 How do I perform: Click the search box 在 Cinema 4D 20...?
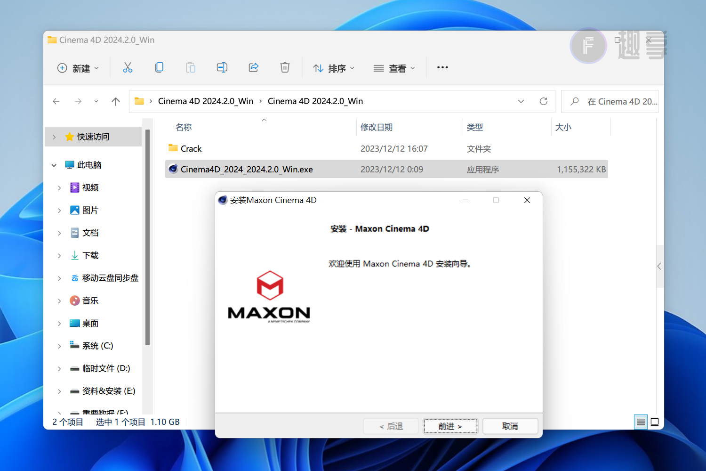(610, 101)
